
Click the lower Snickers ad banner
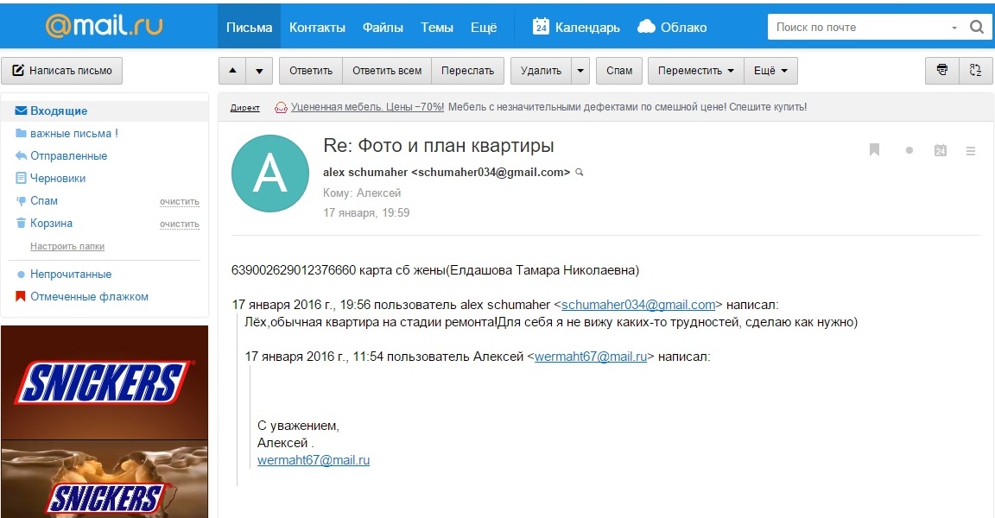105,479
